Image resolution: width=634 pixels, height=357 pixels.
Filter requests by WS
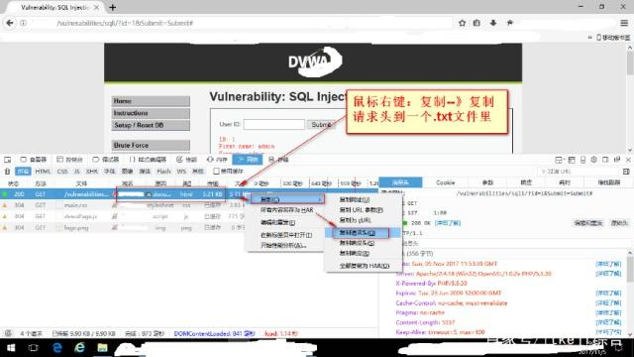click(x=181, y=172)
